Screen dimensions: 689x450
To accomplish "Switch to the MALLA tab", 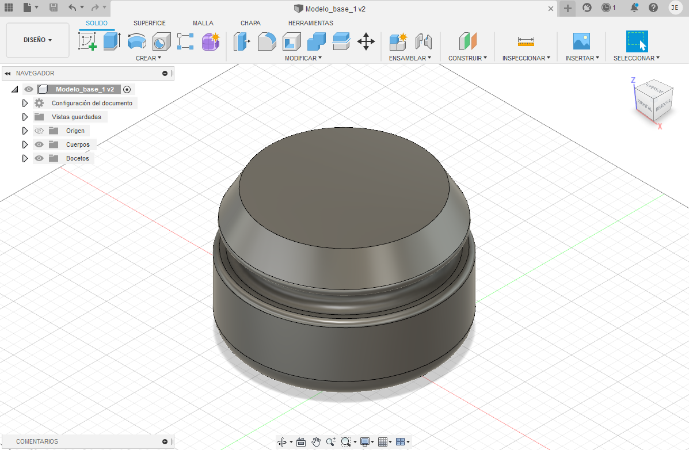I will pyautogui.click(x=203, y=23).
